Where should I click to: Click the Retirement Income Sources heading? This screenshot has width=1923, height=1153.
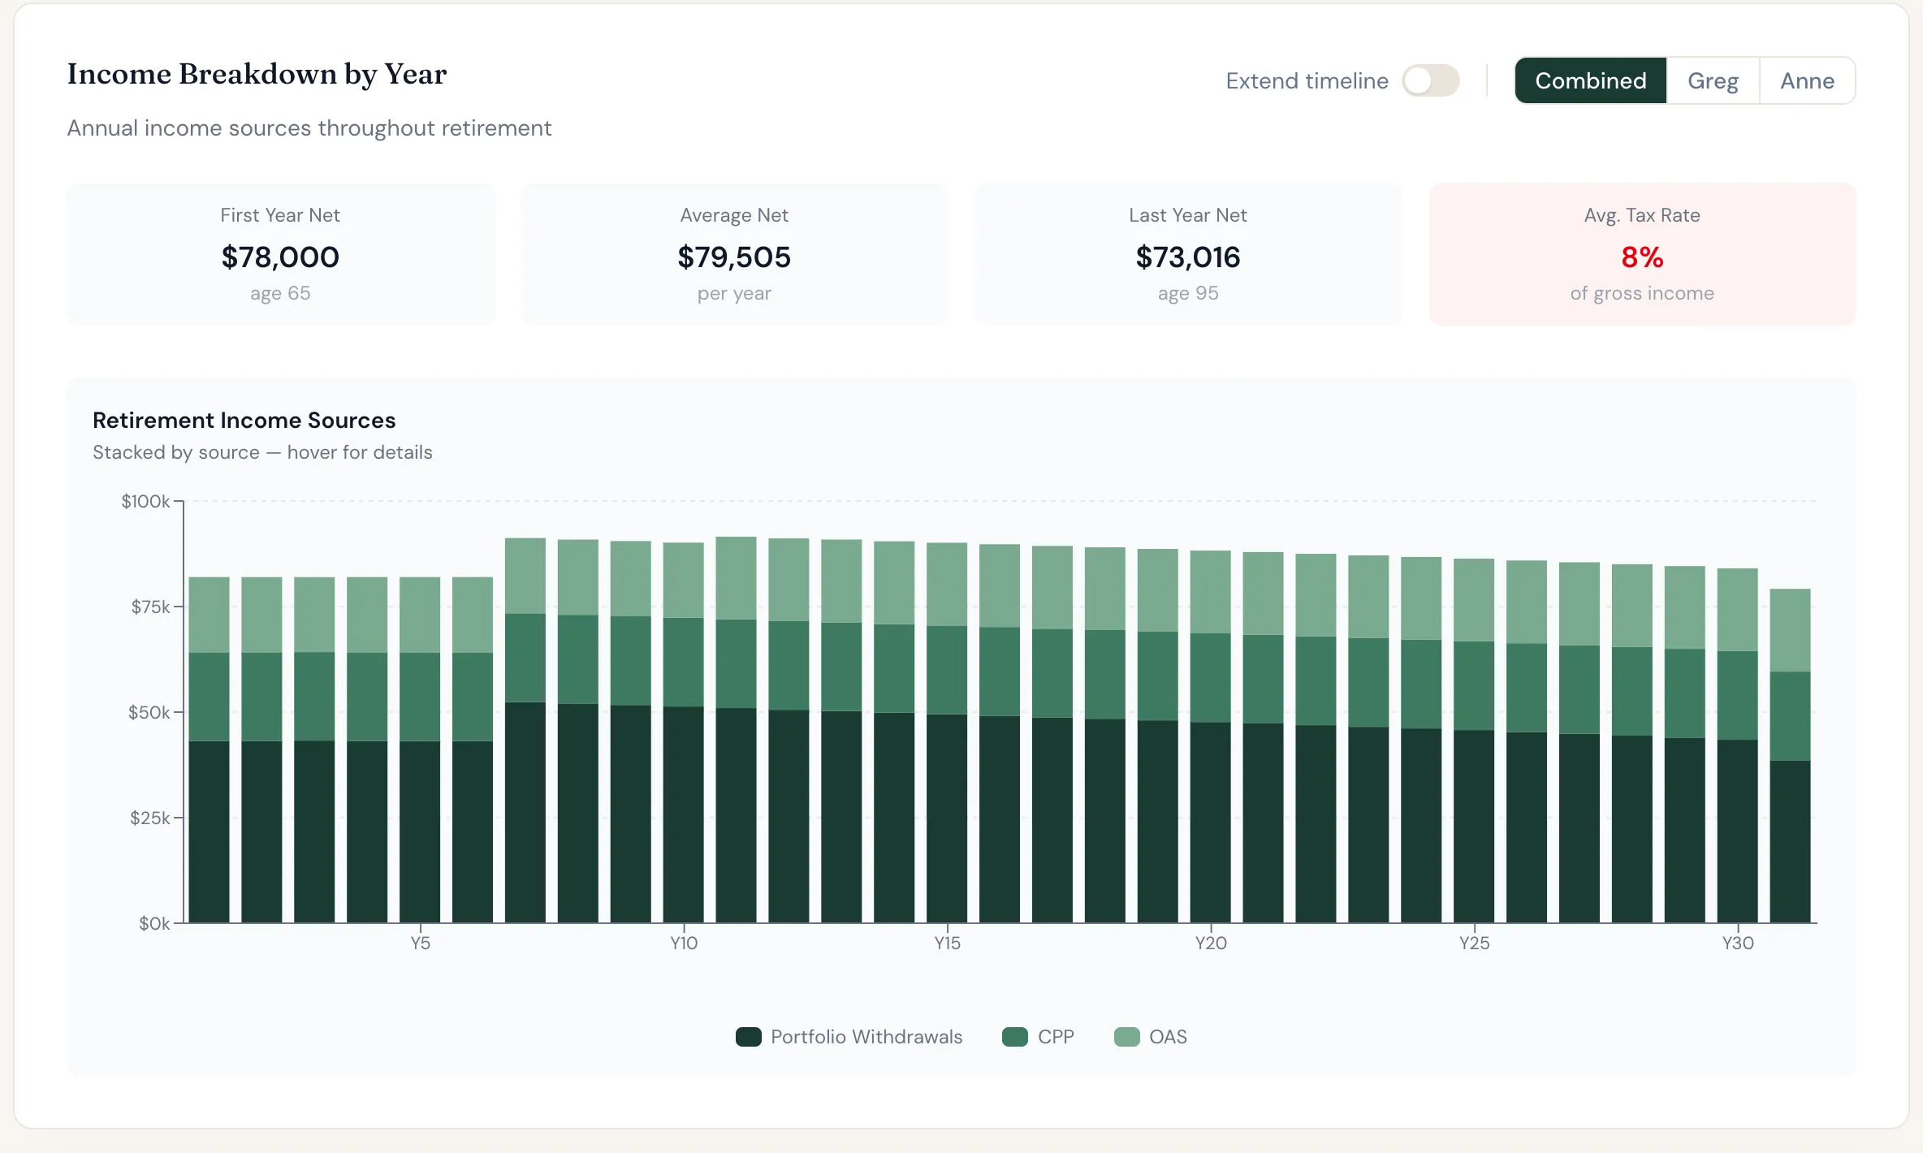[x=244, y=421]
